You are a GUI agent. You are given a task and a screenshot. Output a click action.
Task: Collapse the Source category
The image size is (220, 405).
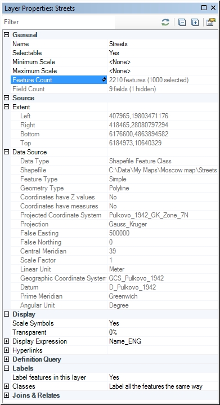[x=6, y=98]
